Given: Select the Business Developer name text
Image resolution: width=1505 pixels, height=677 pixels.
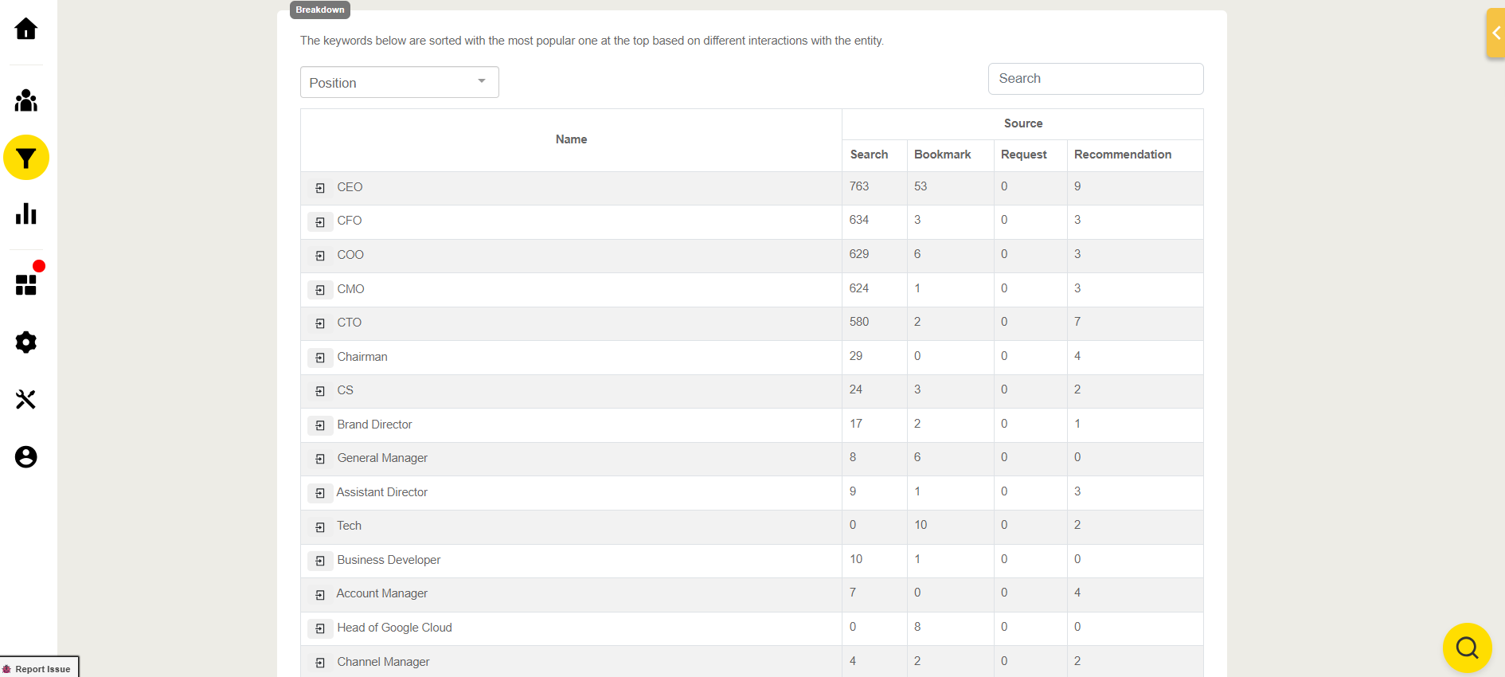Looking at the screenshot, I should [389, 560].
